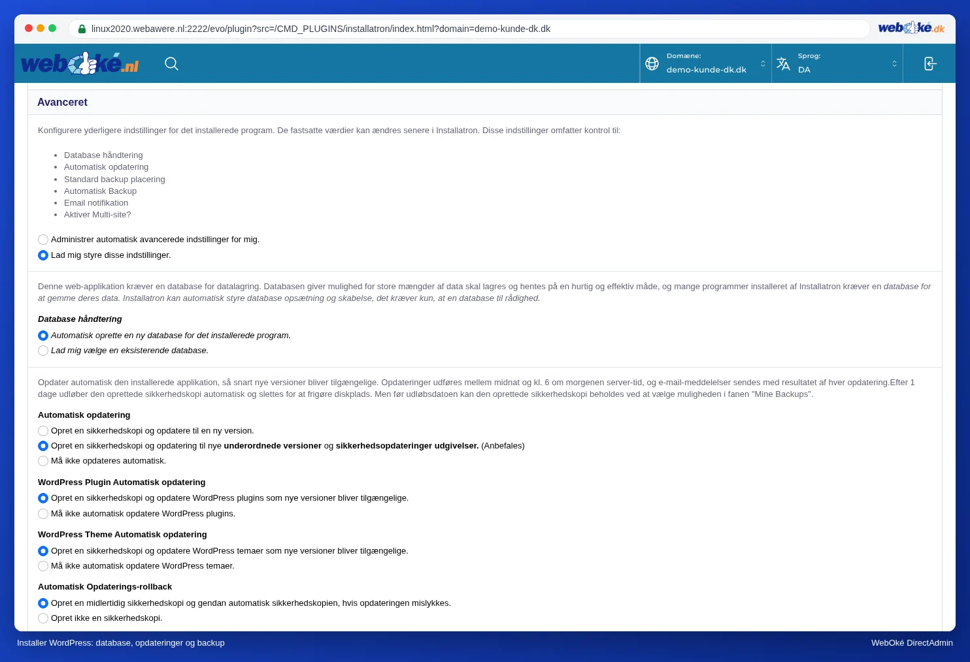Open the search magnifier icon
The height and width of the screenshot is (662, 970).
pos(171,63)
